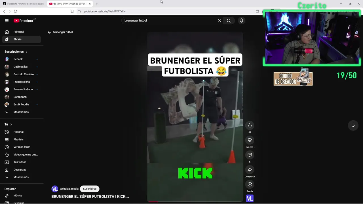Image resolution: width=363 pixels, height=204 pixels.
Task: Click the Explorar section heading
Action: coord(10,189)
